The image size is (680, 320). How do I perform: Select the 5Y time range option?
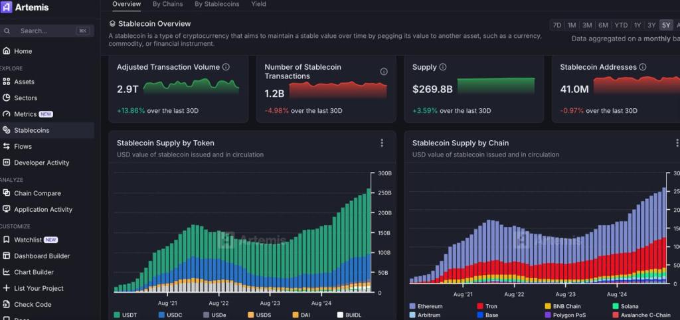click(666, 25)
